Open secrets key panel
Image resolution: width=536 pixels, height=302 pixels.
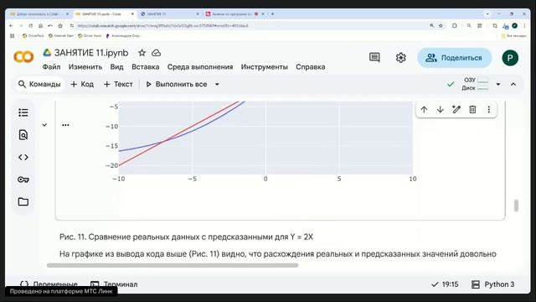[23, 180]
